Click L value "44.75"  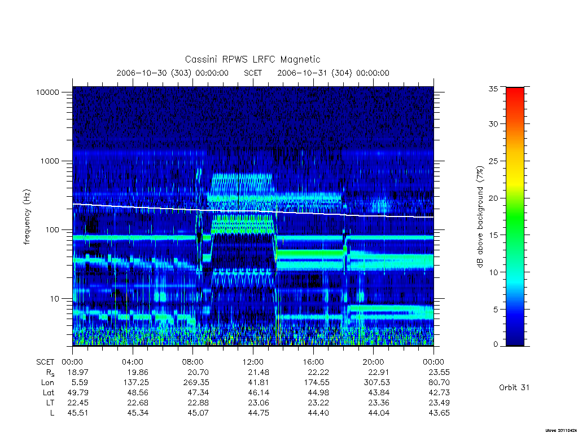pos(259,413)
